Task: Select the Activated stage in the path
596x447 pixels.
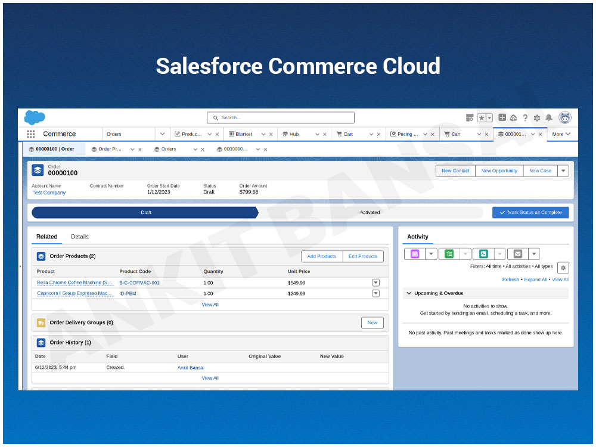Action: click(x=370, y=213)
